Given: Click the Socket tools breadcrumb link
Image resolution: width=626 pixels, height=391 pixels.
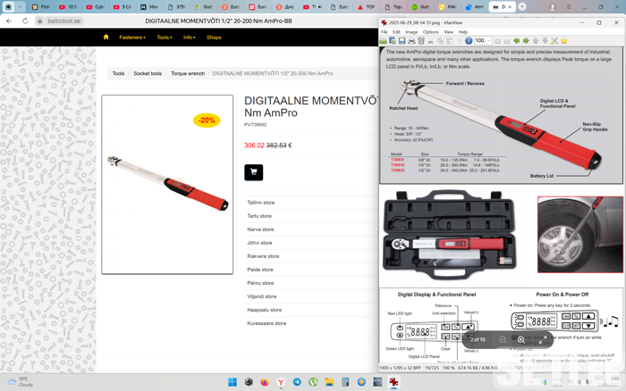Looking at the screenshot, I should coord(148,73).
